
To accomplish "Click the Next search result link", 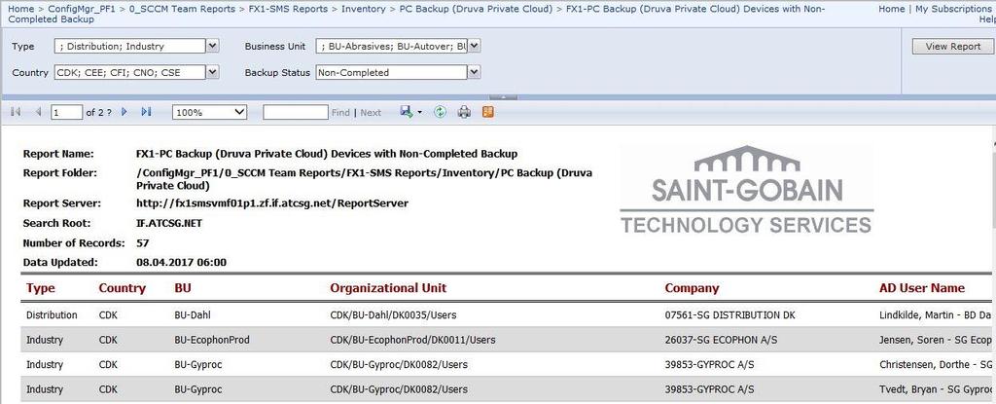I will (x=371, y=113).
